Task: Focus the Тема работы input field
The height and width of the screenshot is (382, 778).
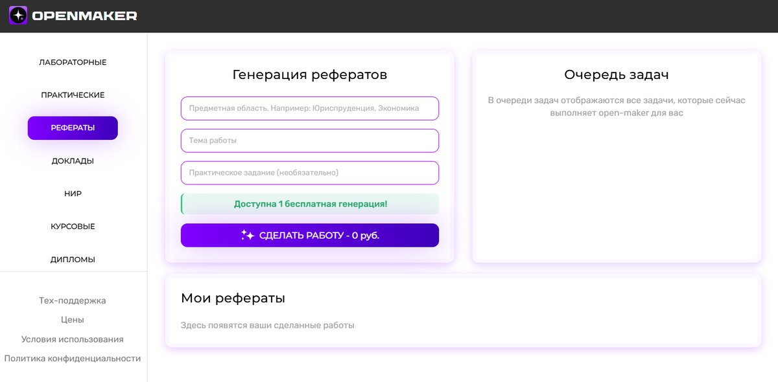Action: pyautogui.click(x=310, y=140)
